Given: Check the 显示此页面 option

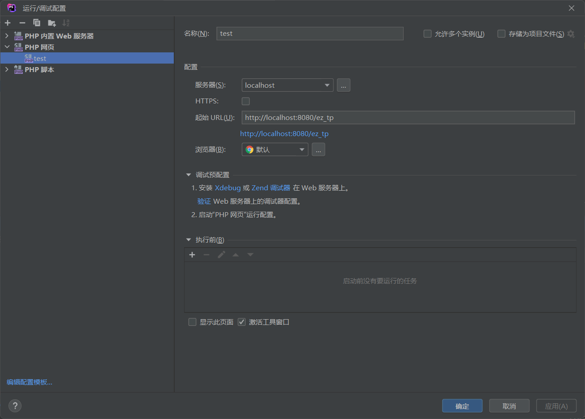Looking at the screenshot, I should coord(192,322).
